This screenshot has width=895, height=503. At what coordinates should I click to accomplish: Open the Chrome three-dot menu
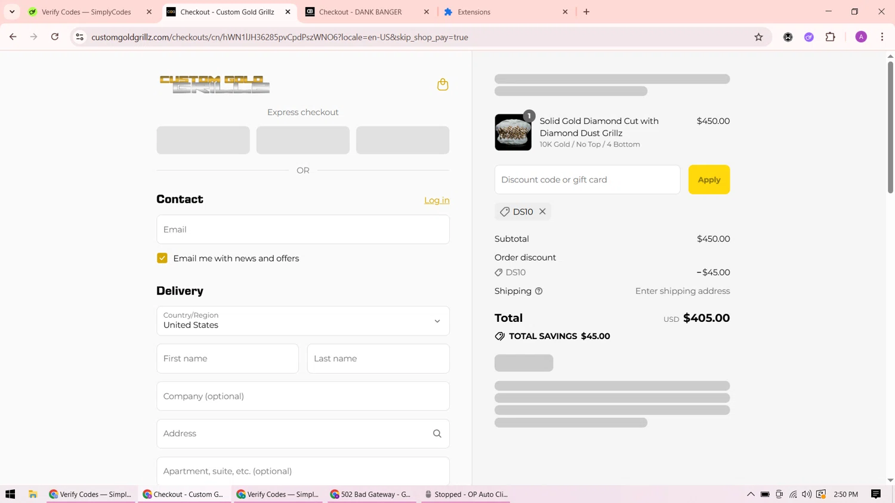click(x=882, y=37)
